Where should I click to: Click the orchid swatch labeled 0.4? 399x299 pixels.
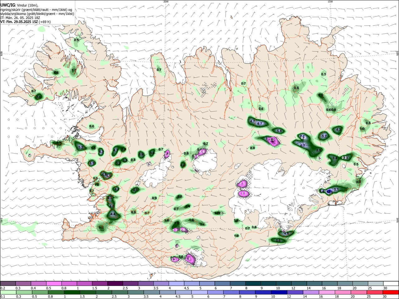point(38,283)
